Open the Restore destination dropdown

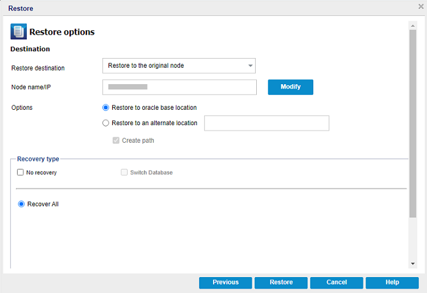coord(179,65)
